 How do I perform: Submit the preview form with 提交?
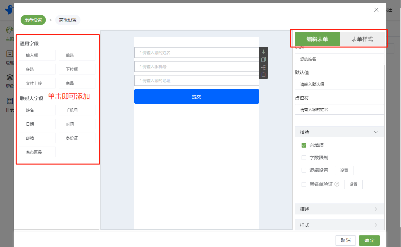(x=197, y=96)
